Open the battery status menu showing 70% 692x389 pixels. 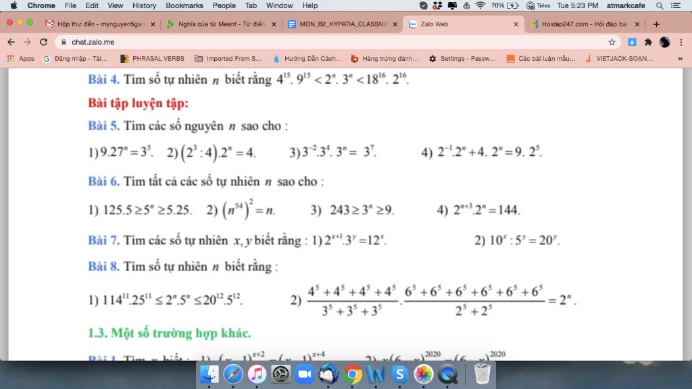(x=505, y=5)
